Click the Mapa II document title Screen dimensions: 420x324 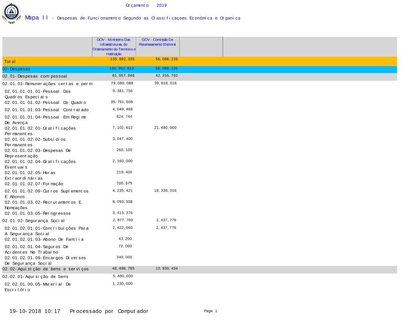[x=37, y=18]
